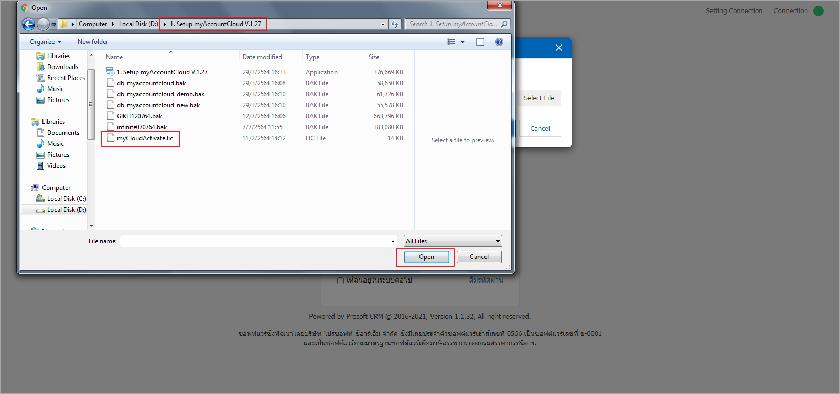Sort files by Date modified column header
The height and width of the screenshot is (394, 840).
coord(262,57)
